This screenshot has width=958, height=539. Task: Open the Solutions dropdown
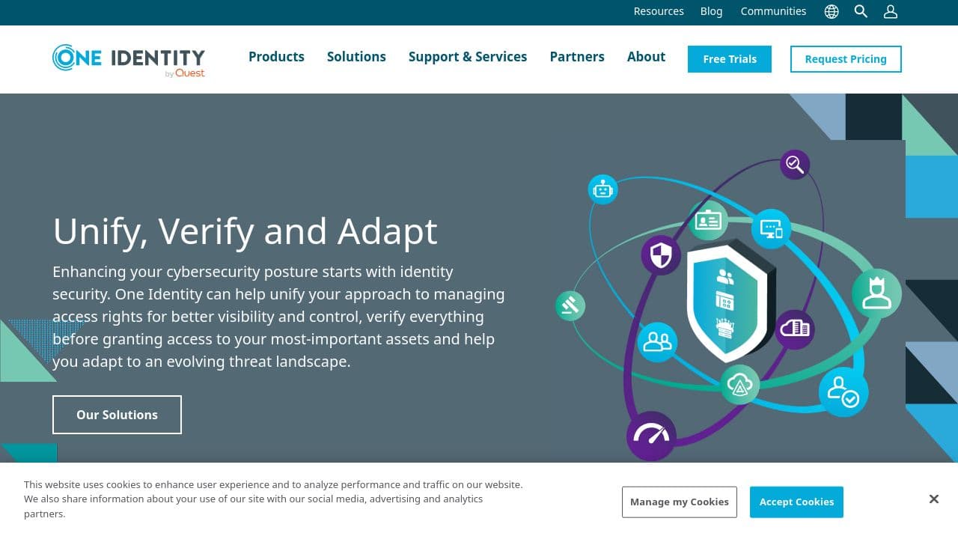click(x=356, y=57)
